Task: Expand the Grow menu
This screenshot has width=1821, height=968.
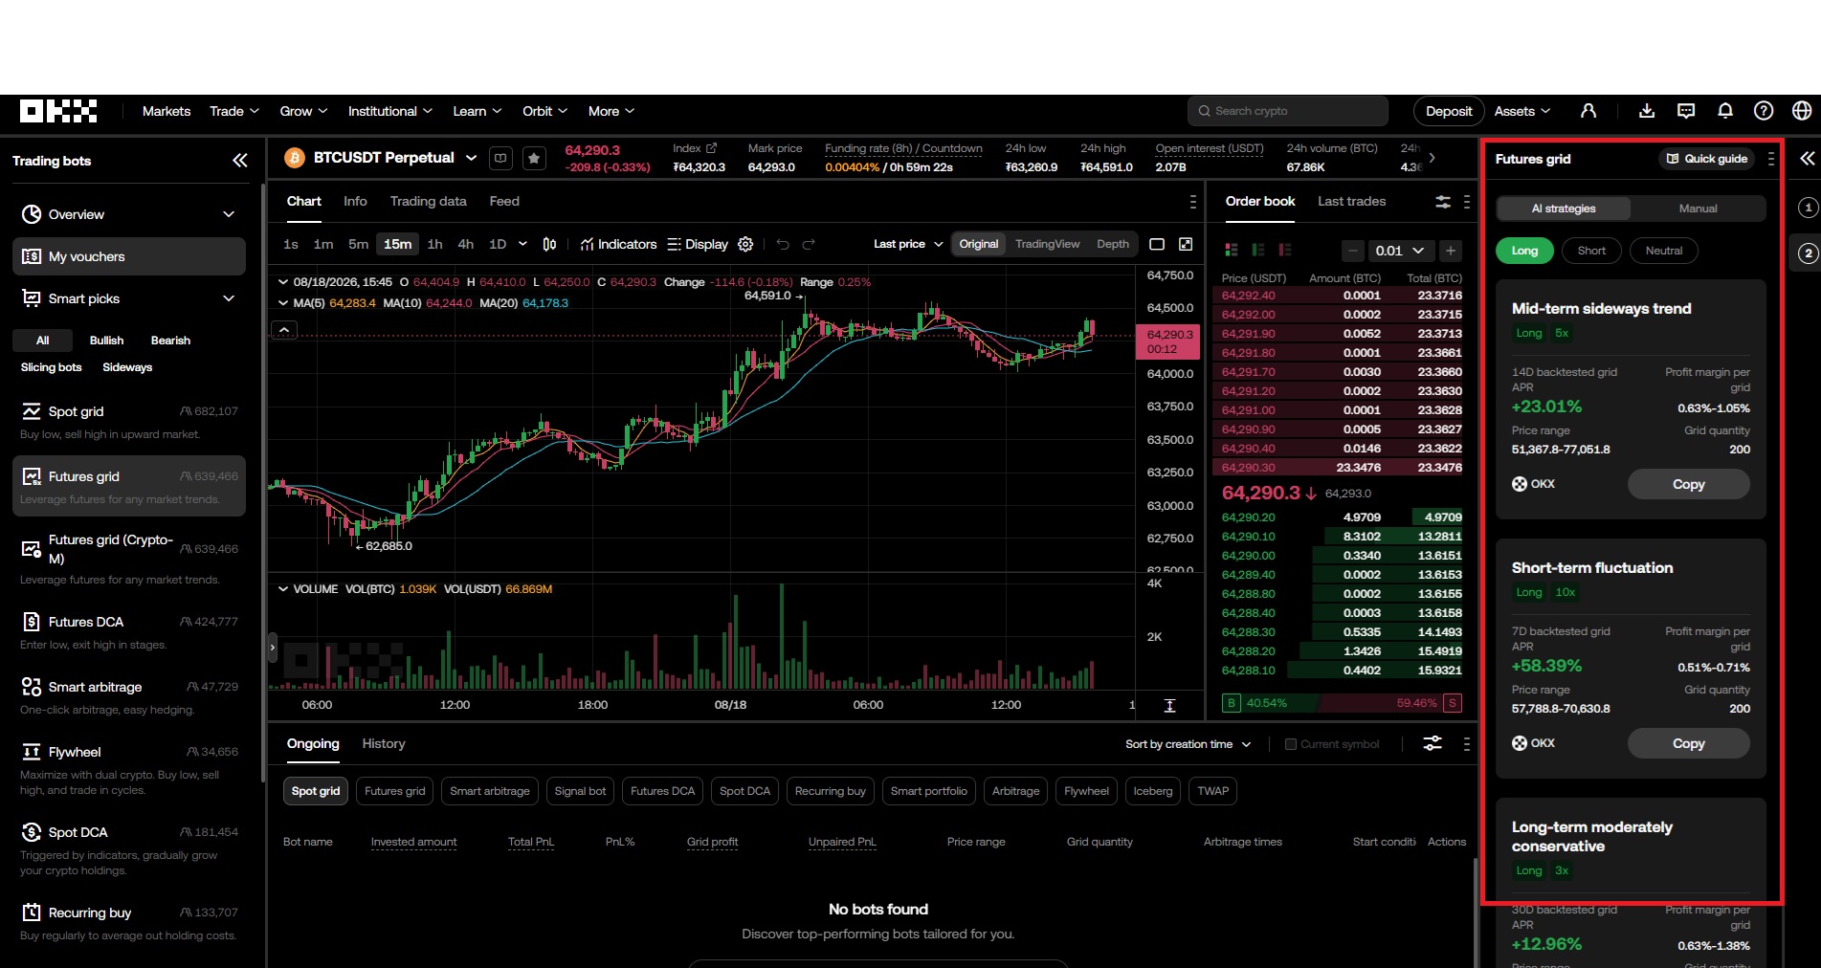Action: point(303,111)
